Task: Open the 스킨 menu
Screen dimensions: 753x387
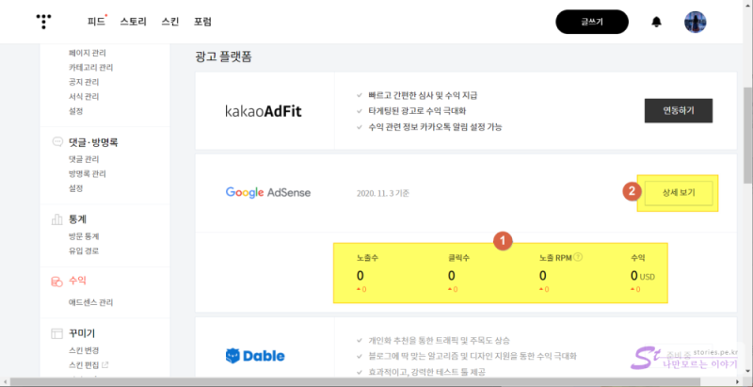Action: point(170,22)
